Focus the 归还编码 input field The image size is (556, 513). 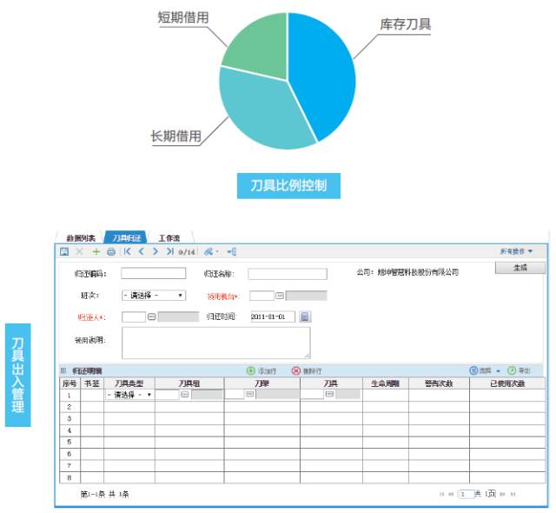tap(153, 273)
